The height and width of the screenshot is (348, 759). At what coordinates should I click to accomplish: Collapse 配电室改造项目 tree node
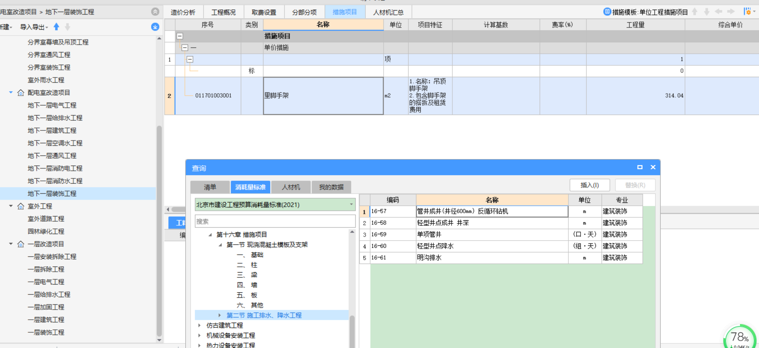coord(11,92)
